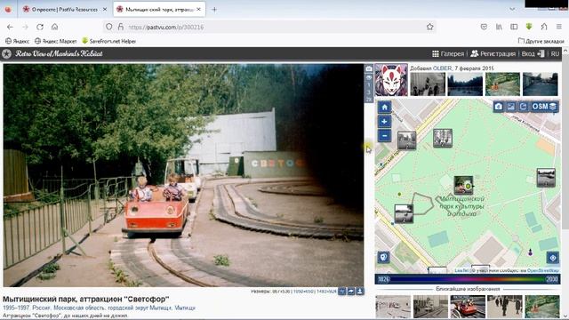
Task: Share the photo with the arrow icon
Action: pos(351,292)
